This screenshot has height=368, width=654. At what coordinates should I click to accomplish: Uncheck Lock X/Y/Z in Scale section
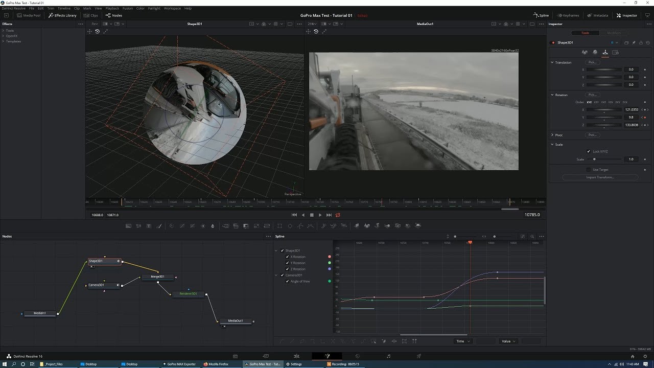589,151
